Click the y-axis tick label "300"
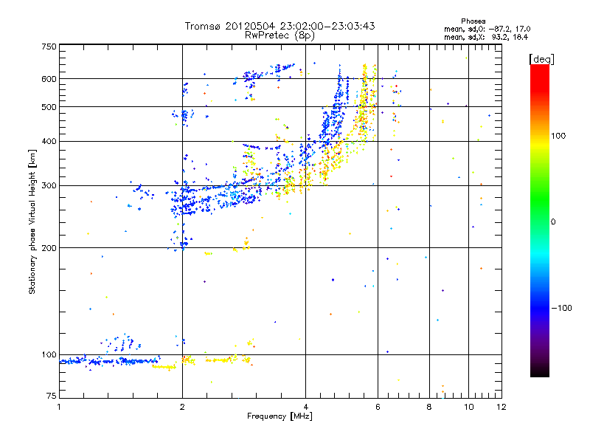The width and height of the screenshot is (590, 443). (49, 186)
